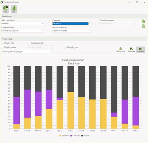Select the Percent stacked bar layout
Image resolution: width=148 pixels, height=143 pixels.
(140, 50)
